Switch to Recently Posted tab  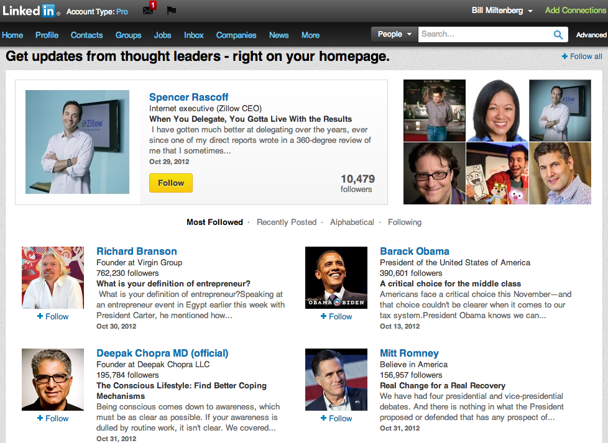pos(287,222)
